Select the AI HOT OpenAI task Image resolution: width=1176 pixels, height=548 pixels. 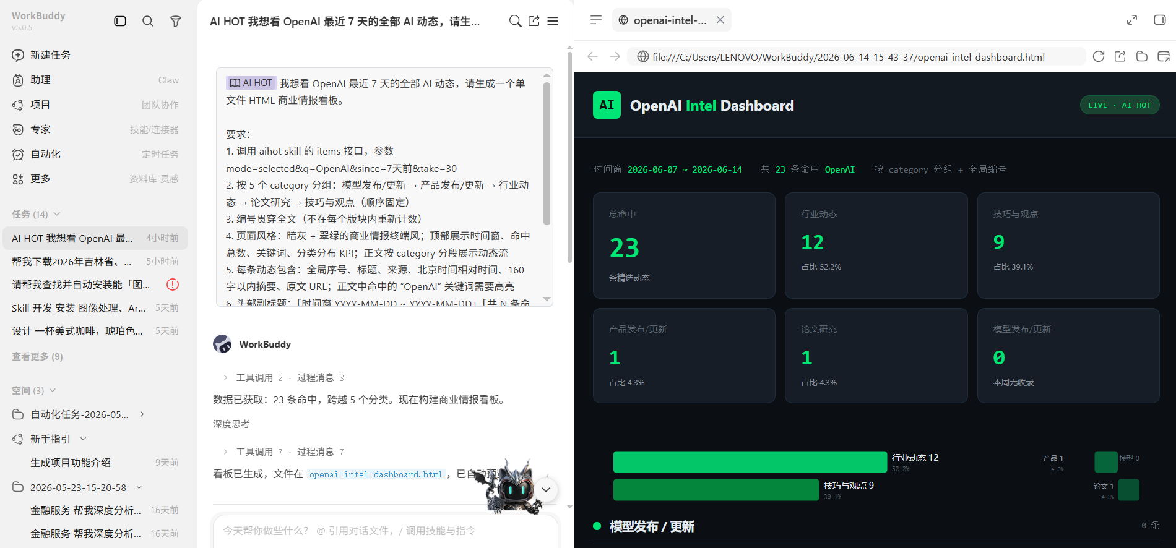[95, 238]
